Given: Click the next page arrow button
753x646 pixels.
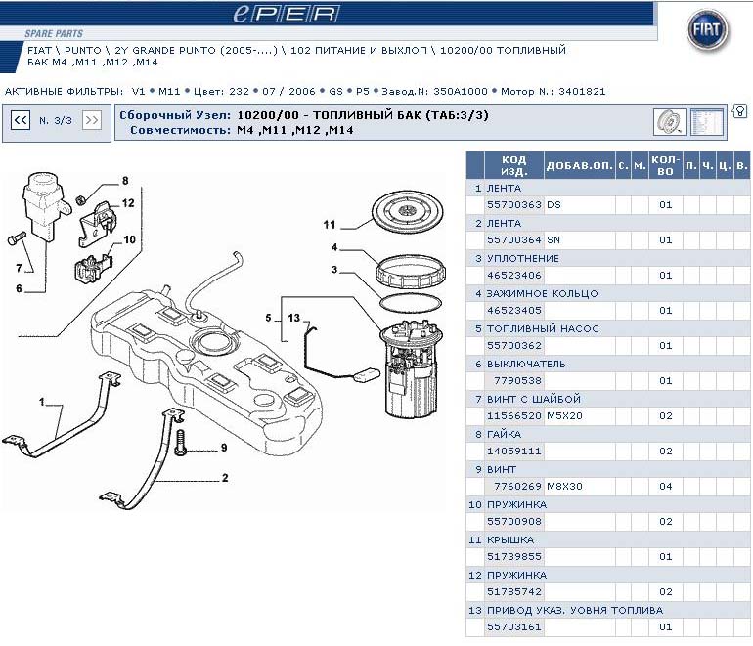Looking at the screenshot, I should (x=91, y=120).
